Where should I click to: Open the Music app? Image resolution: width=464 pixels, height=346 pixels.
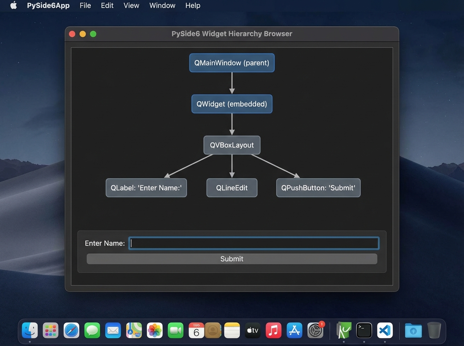(273, 330)
